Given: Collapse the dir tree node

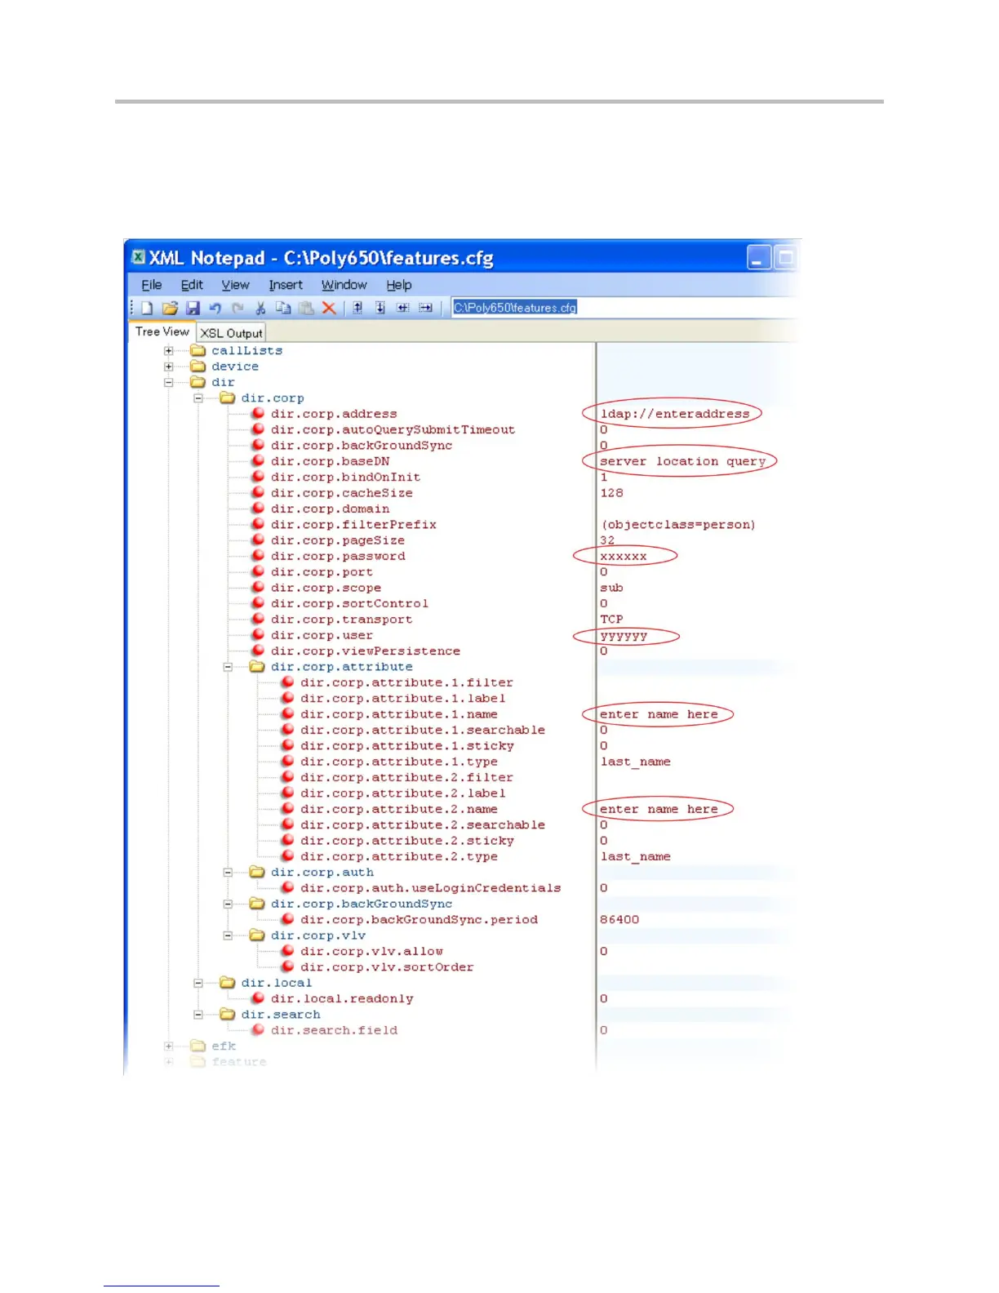Looking at the screenshot, I should click(x=169, y=382).
